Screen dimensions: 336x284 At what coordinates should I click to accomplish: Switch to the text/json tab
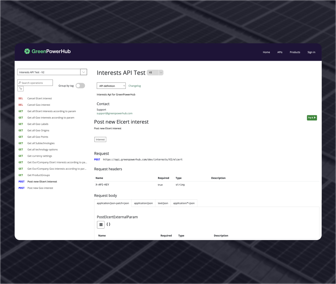tap(163, 203)
